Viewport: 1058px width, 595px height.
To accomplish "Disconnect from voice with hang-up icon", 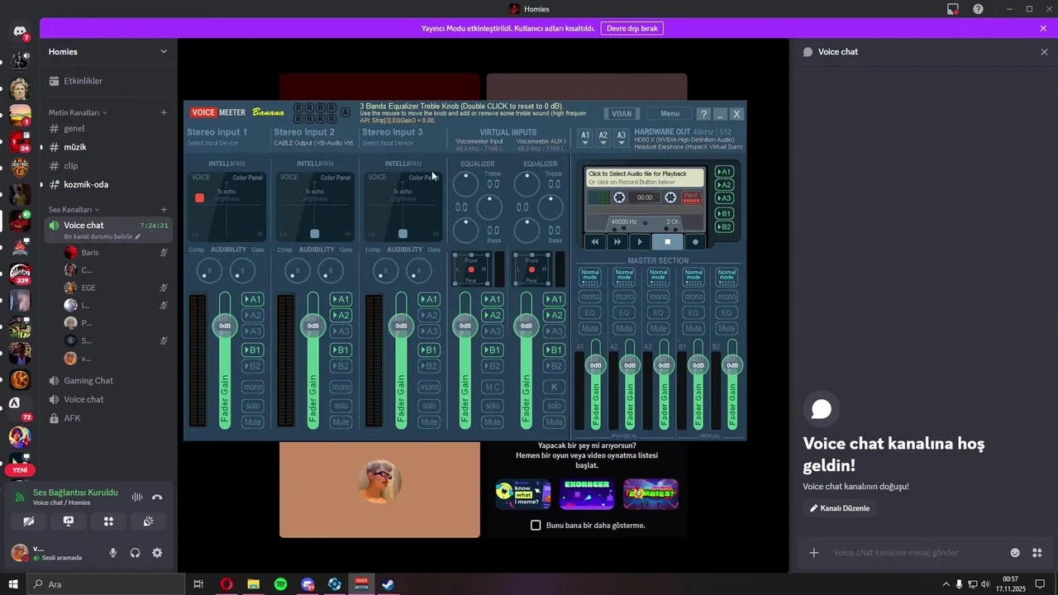I will click(x=157, y=497).
